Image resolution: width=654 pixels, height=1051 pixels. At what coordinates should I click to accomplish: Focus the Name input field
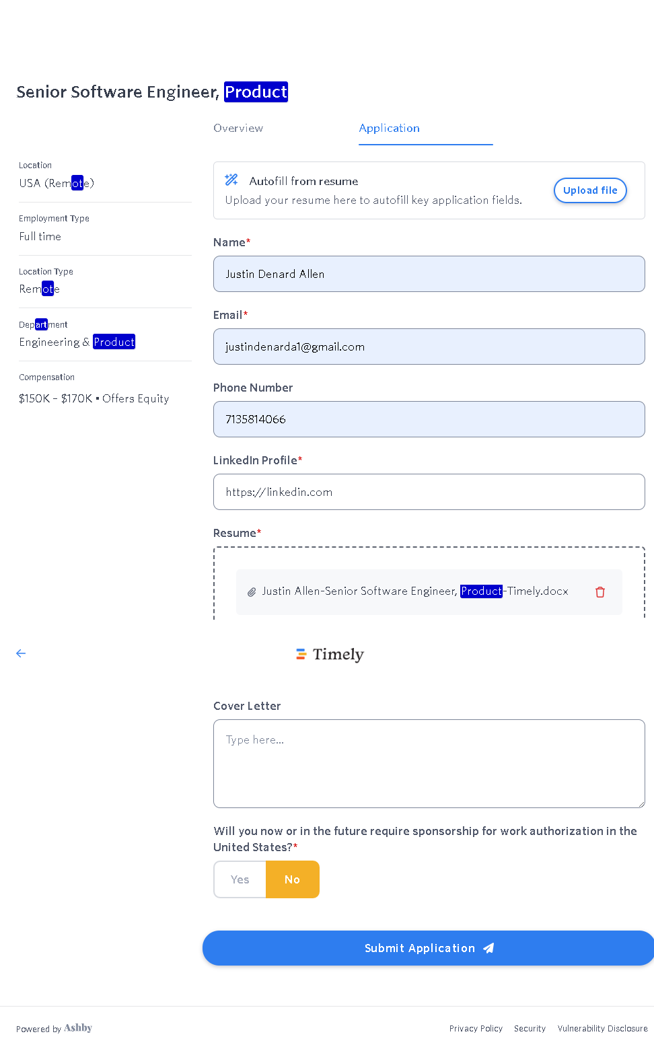(x=429, y=274)
